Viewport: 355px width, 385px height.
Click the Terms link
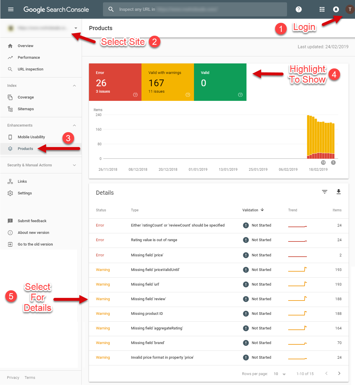click(x=30, y=378)
